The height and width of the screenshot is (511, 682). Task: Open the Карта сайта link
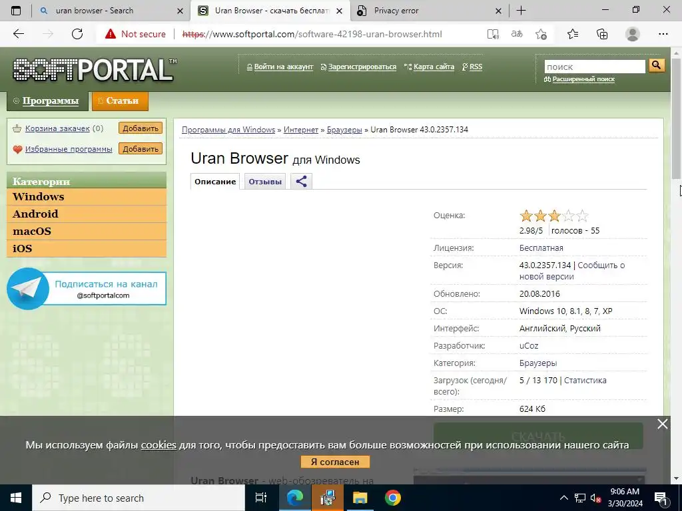[x=434, y=67]
